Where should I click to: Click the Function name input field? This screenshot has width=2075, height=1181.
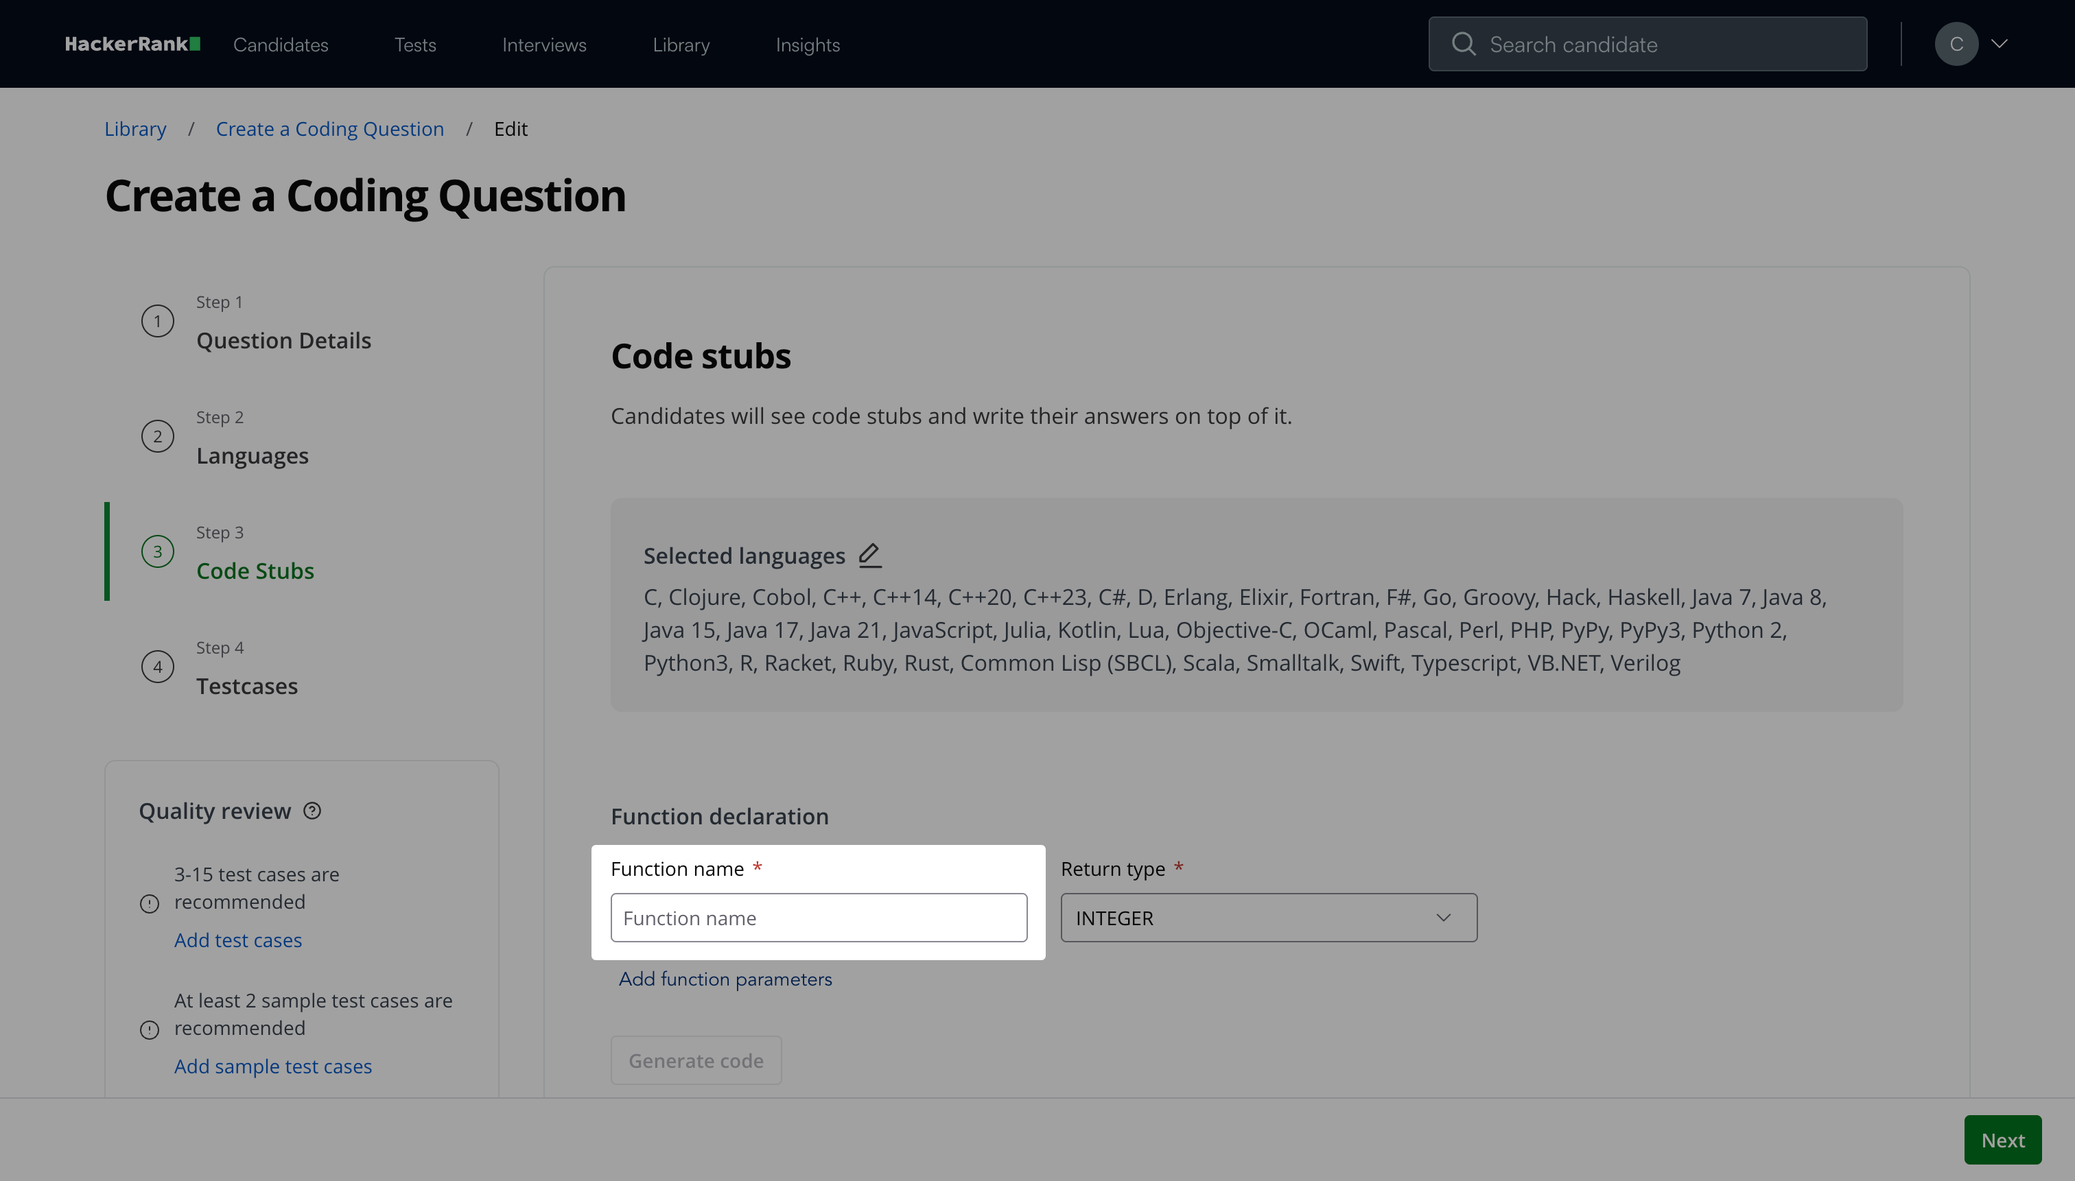click(x=818, y=918)
